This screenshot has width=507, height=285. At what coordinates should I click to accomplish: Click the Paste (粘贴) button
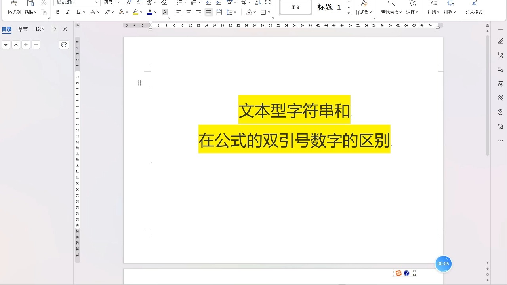30,8
